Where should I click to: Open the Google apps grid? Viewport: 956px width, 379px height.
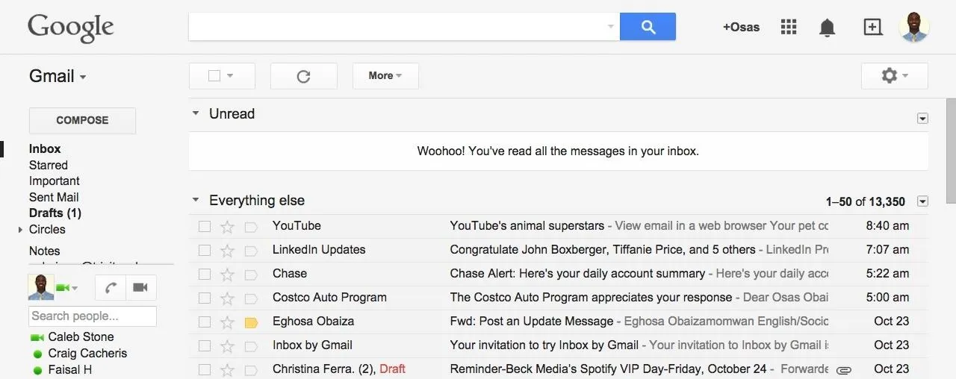pyautogui.click(x=789, y=27)
